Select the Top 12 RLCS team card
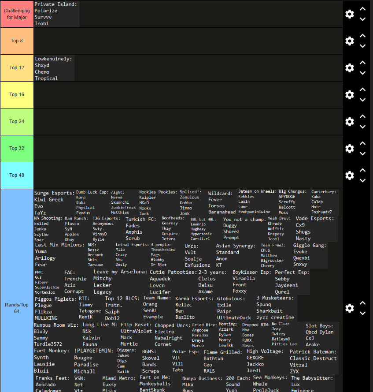Viewport: 373px width, 392px height. (122, 309)
